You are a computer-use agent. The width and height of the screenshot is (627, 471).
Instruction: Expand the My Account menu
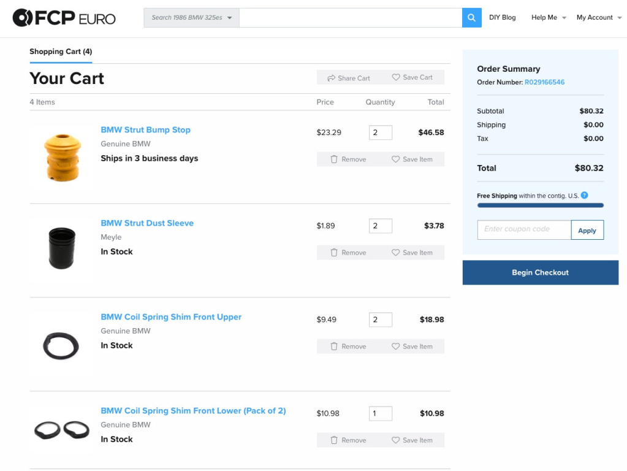point(599,18)
